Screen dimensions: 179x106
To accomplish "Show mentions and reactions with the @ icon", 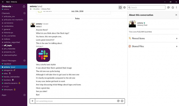I will (168, 7).
